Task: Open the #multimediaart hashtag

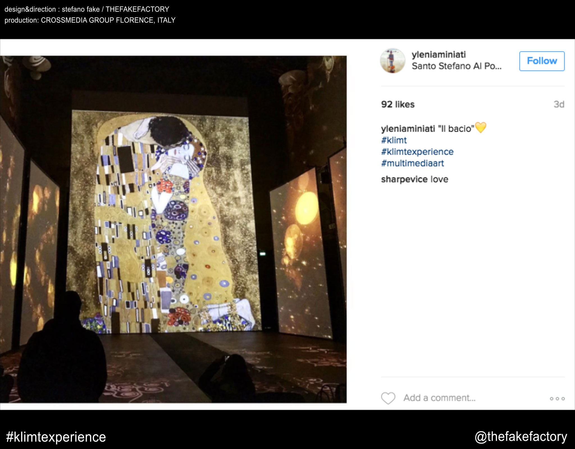Action: (412, 163)
